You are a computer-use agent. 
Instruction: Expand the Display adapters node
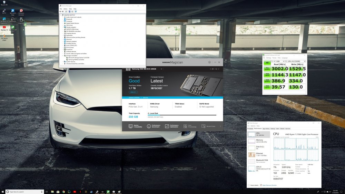(63, 27)
